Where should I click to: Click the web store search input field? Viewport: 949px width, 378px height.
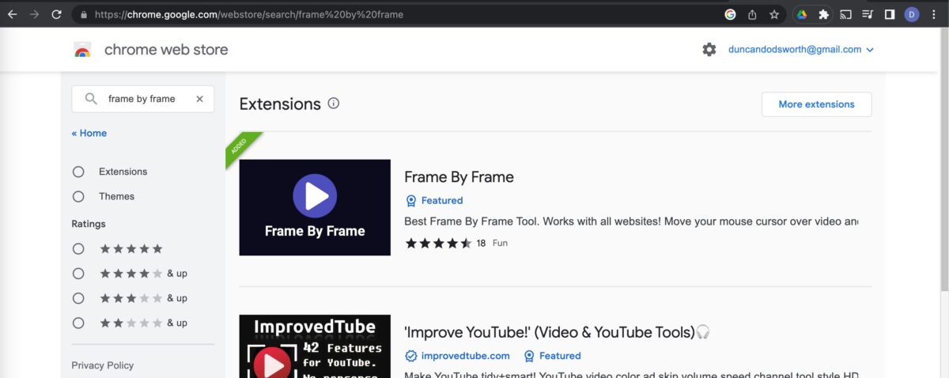point(142,99)
